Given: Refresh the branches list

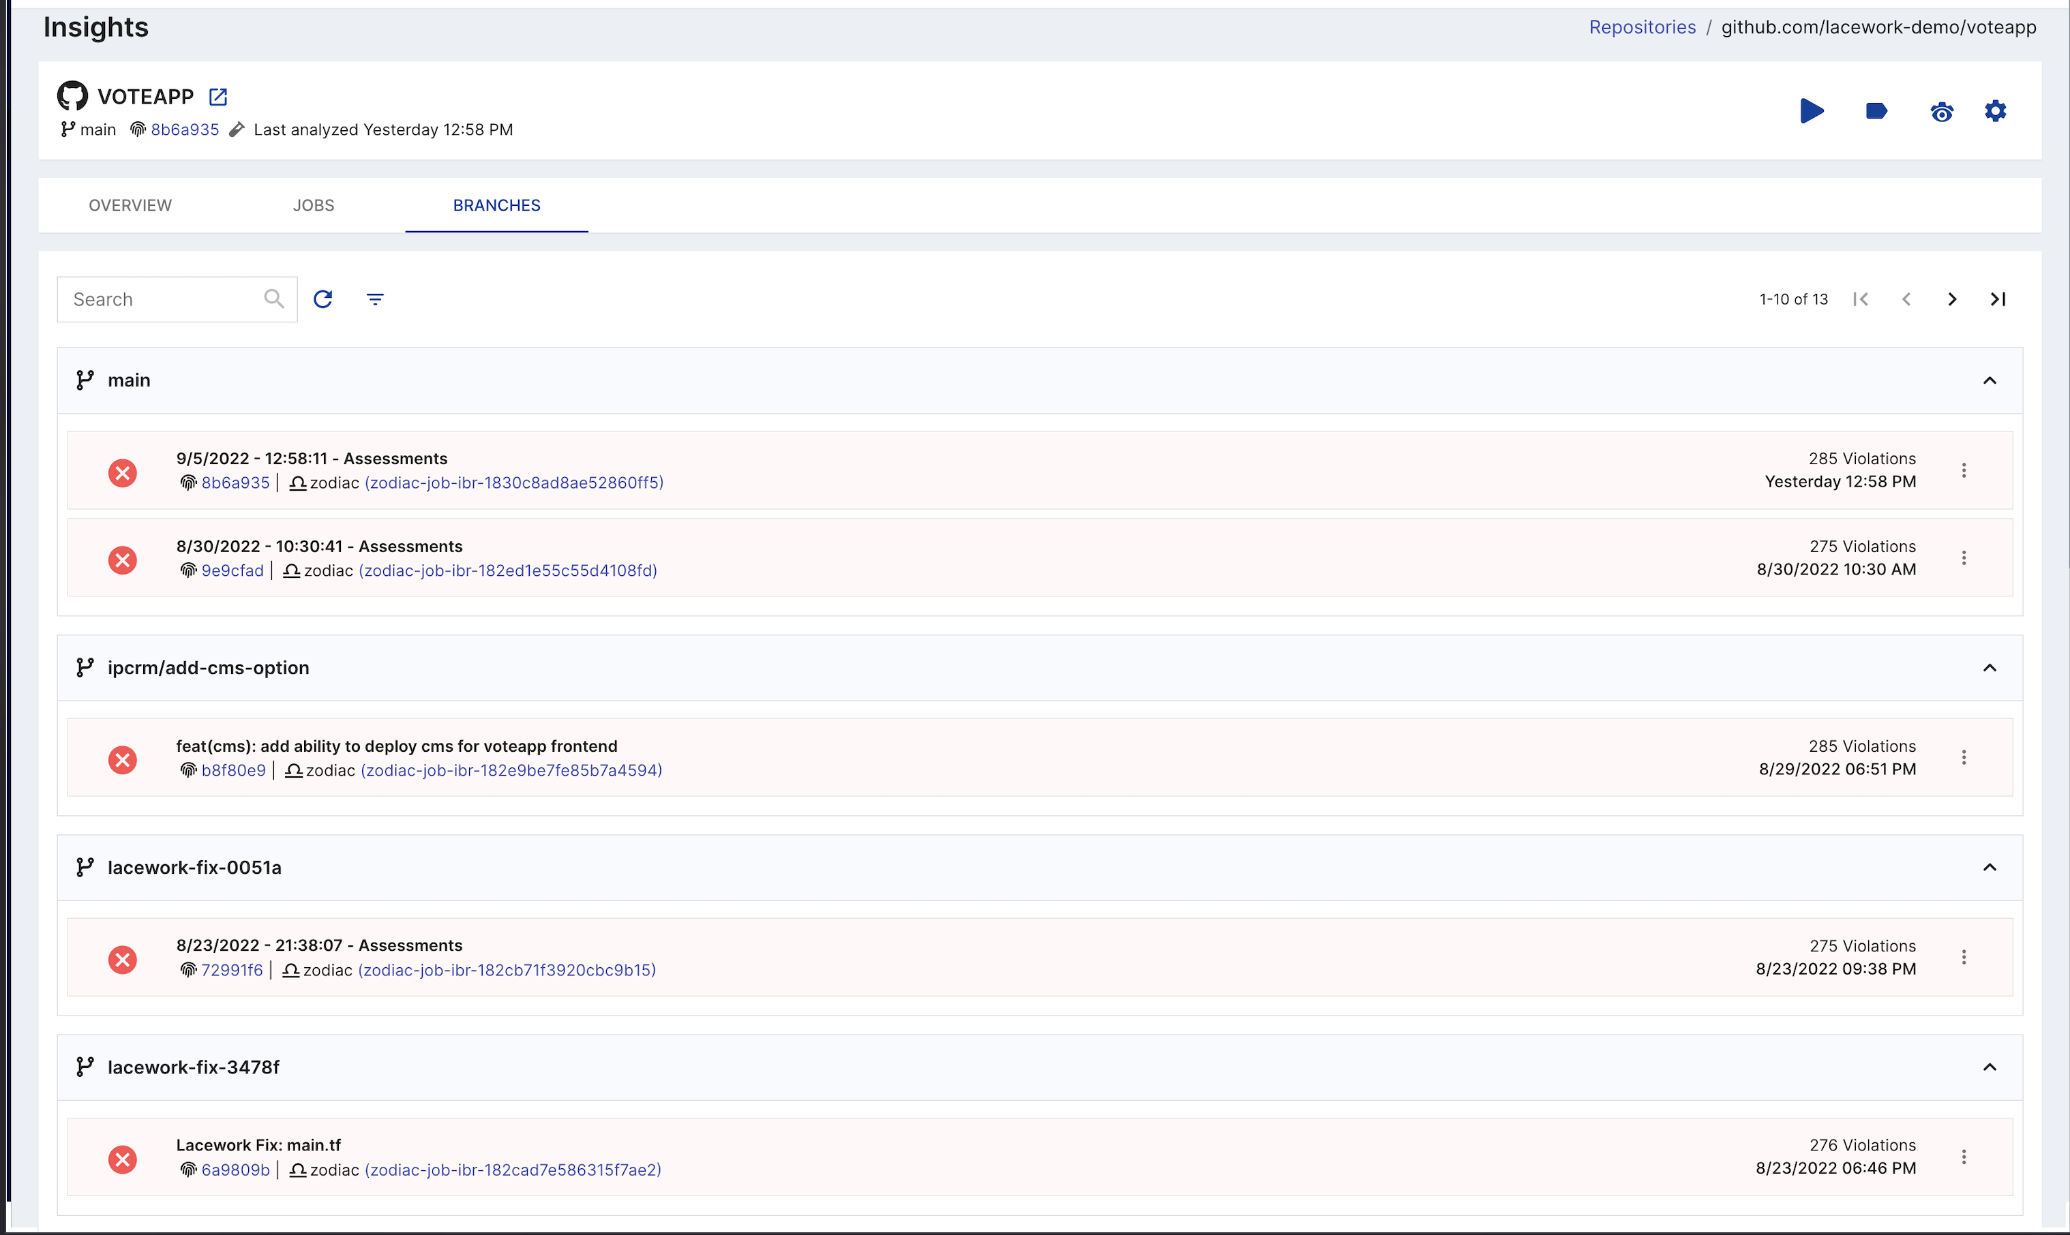Looking at the screenshot, I should point(324,298).
